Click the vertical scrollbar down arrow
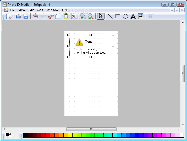Screen dimensions: 187x141 point(183,125)
